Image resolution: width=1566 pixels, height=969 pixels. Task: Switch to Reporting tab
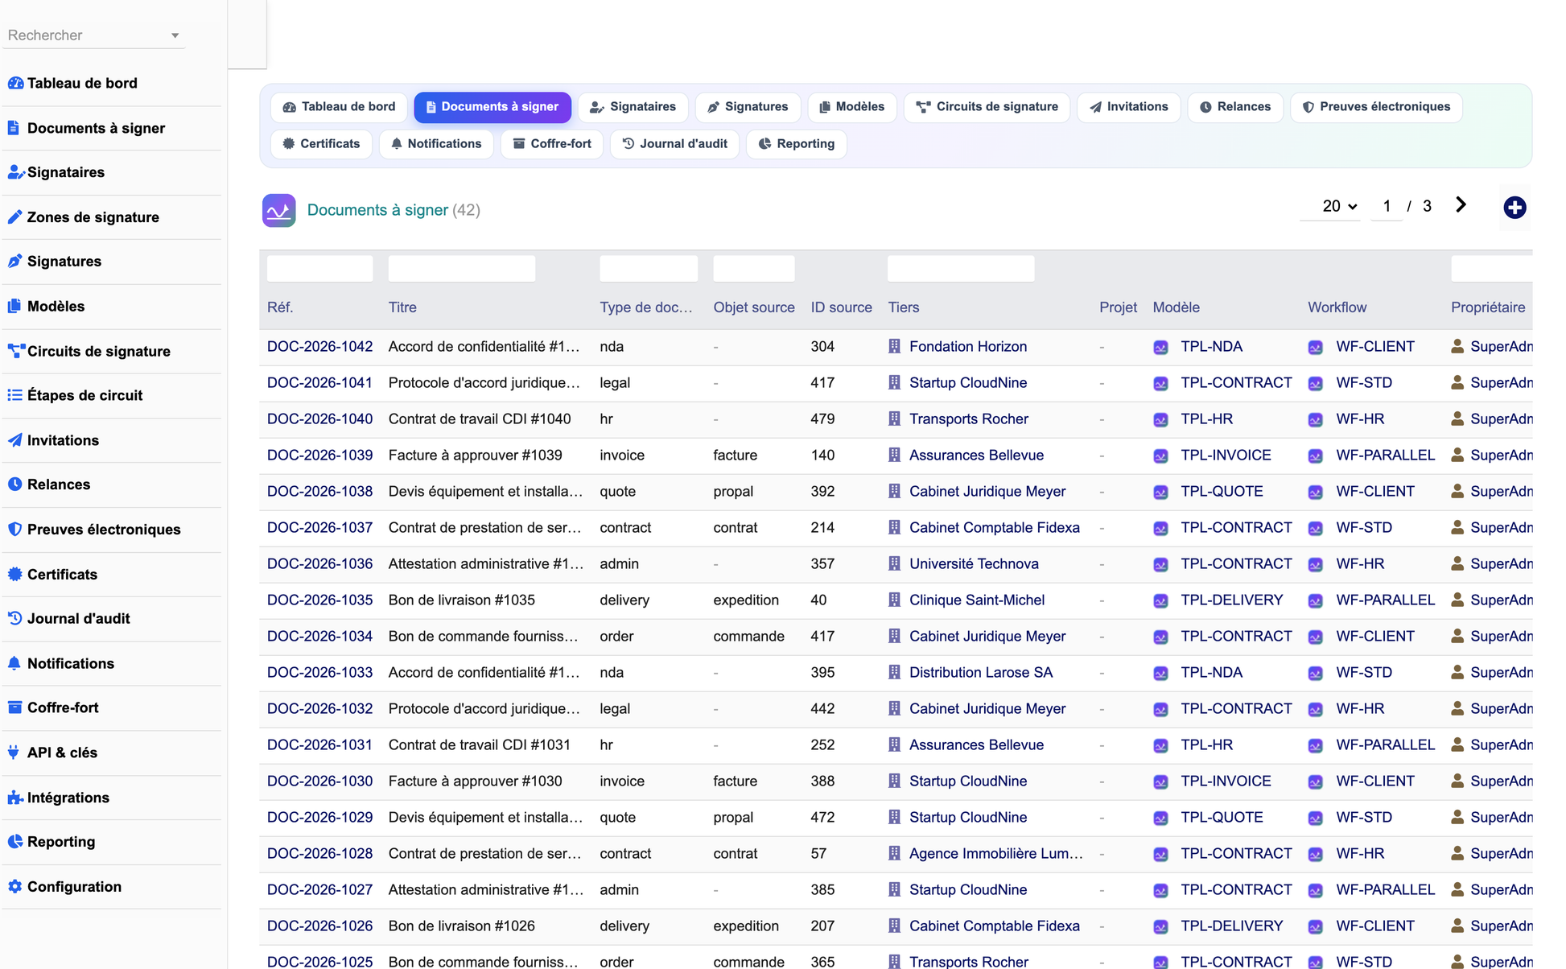point(797,144)
